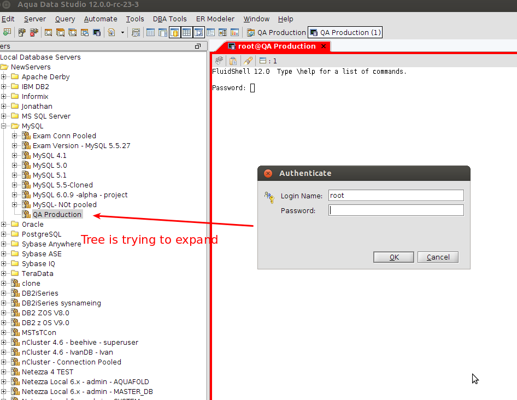
Task: Click the connect server plug icon
Action: coord(22,32)
